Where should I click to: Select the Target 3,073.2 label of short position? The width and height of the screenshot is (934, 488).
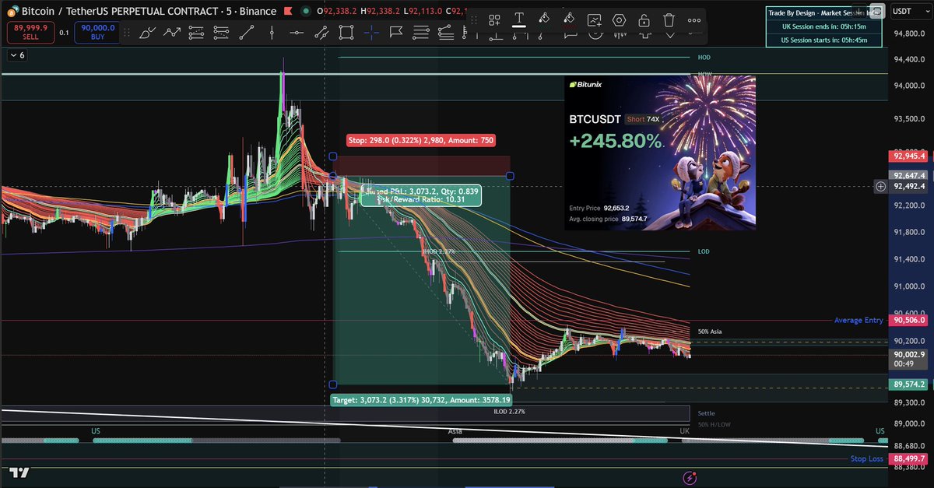[x=421, y=399]
